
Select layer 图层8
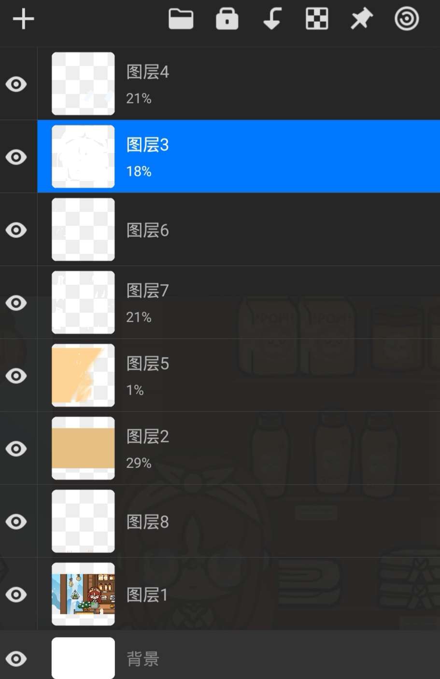(x=148, y=522)
